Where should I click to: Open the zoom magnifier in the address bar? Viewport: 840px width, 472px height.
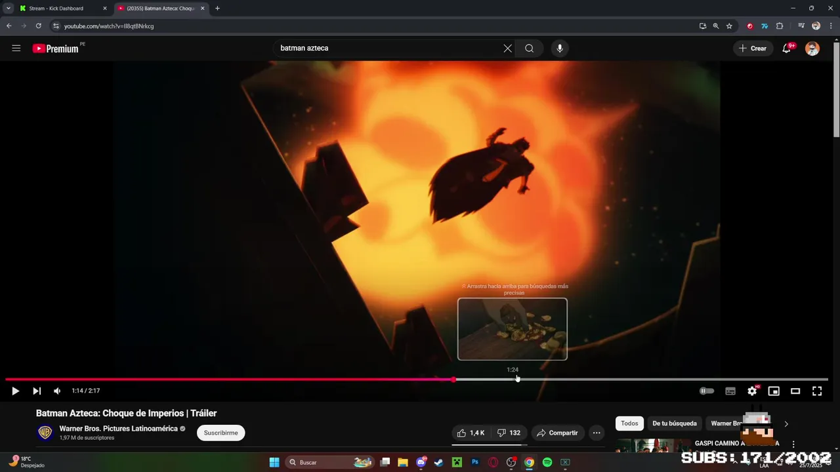(716, 26)
